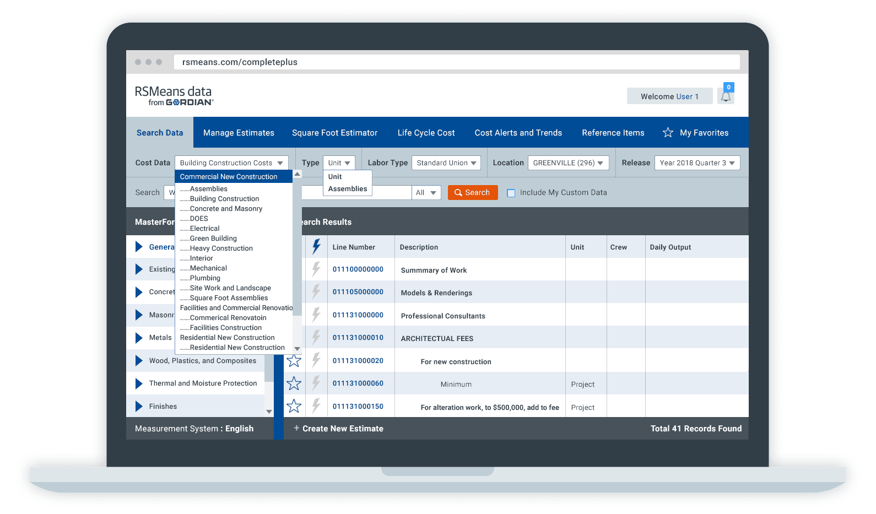Click the RSMeans data logo
Image resolution: width=876 pixels, height=514 pixels.
pos(174,95)
